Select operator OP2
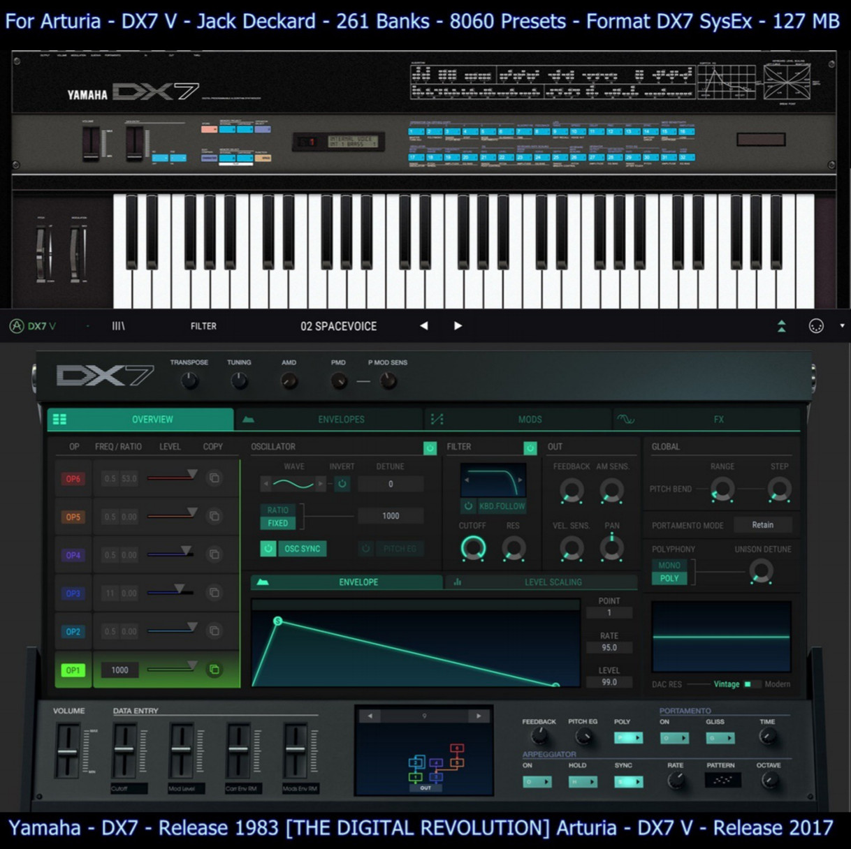This screenshot has width=851, height=849. (73, 632)
